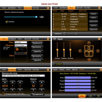
Task: Click the round icon beside Аудио title
Action: pos(55,39)
